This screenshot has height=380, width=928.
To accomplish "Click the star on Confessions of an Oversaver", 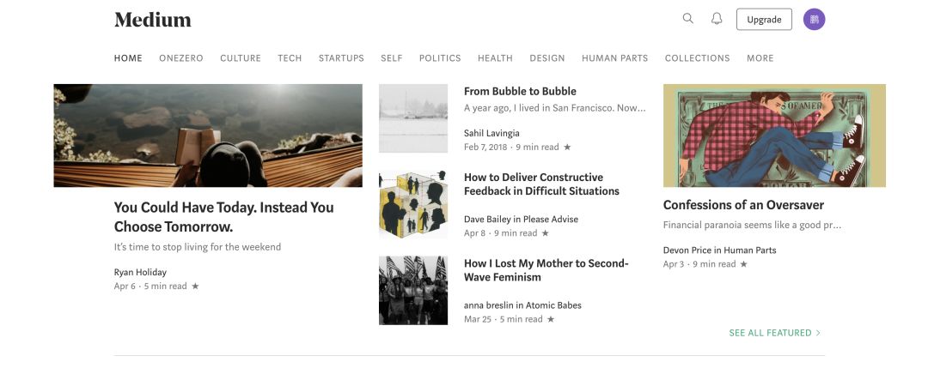I will 743,264.
